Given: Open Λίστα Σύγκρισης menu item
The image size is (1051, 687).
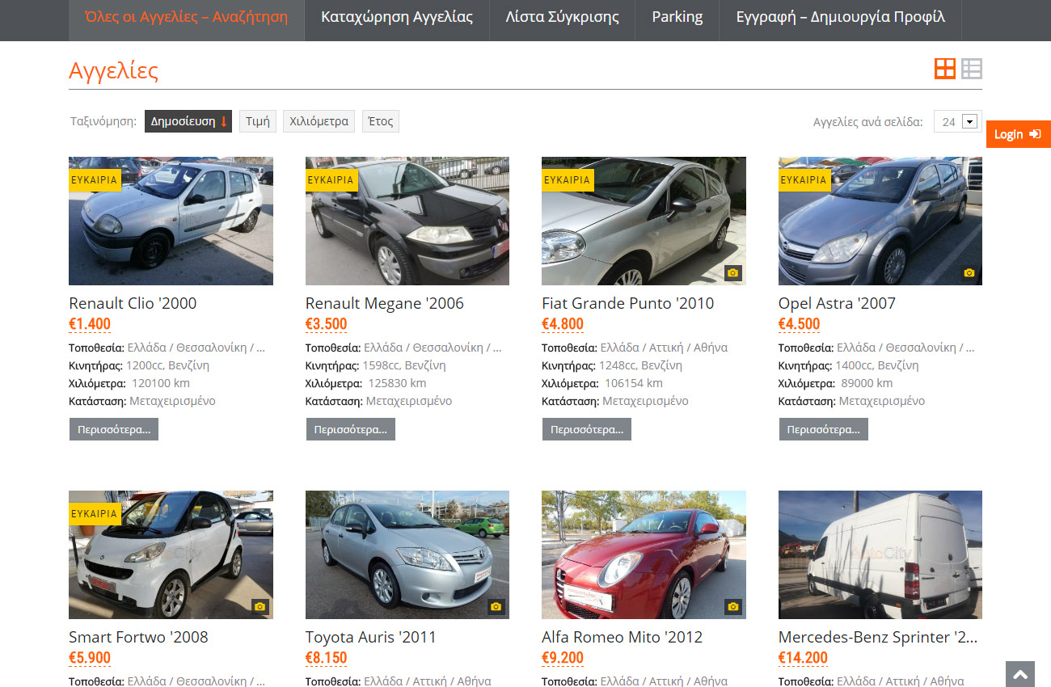Looking at the screenshot, I should (x=563, y=17).
